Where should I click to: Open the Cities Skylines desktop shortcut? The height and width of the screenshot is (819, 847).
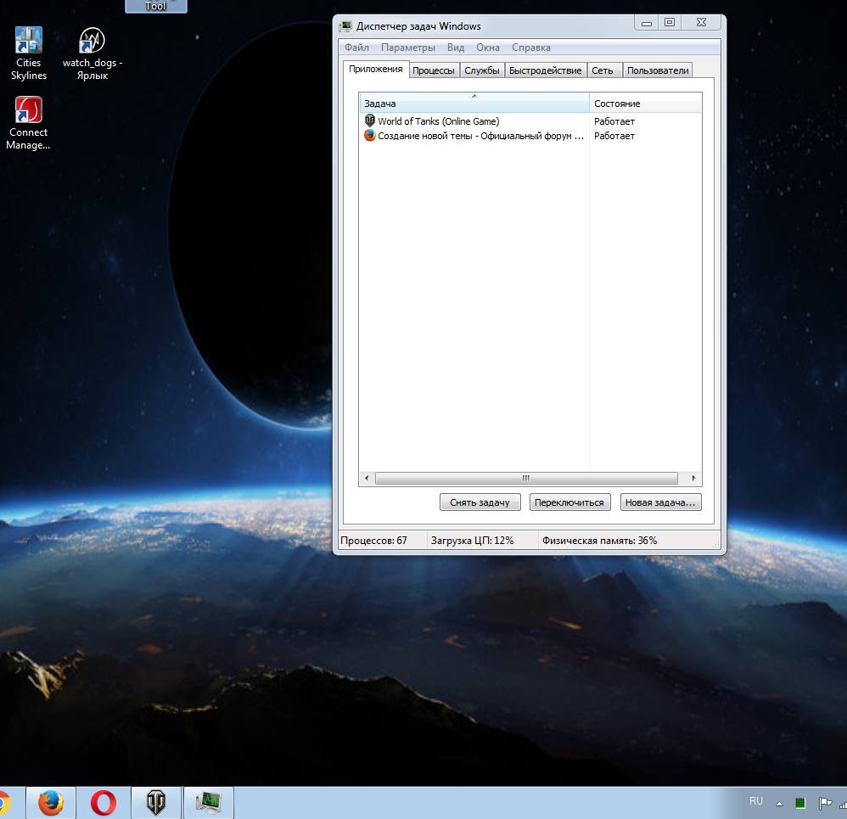pos(31,53)
